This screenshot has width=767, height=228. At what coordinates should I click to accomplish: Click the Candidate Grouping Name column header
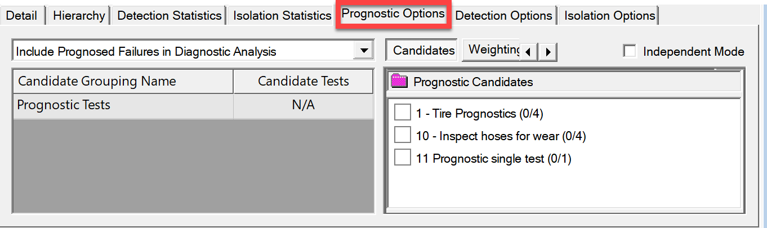(x=123, y=81)
